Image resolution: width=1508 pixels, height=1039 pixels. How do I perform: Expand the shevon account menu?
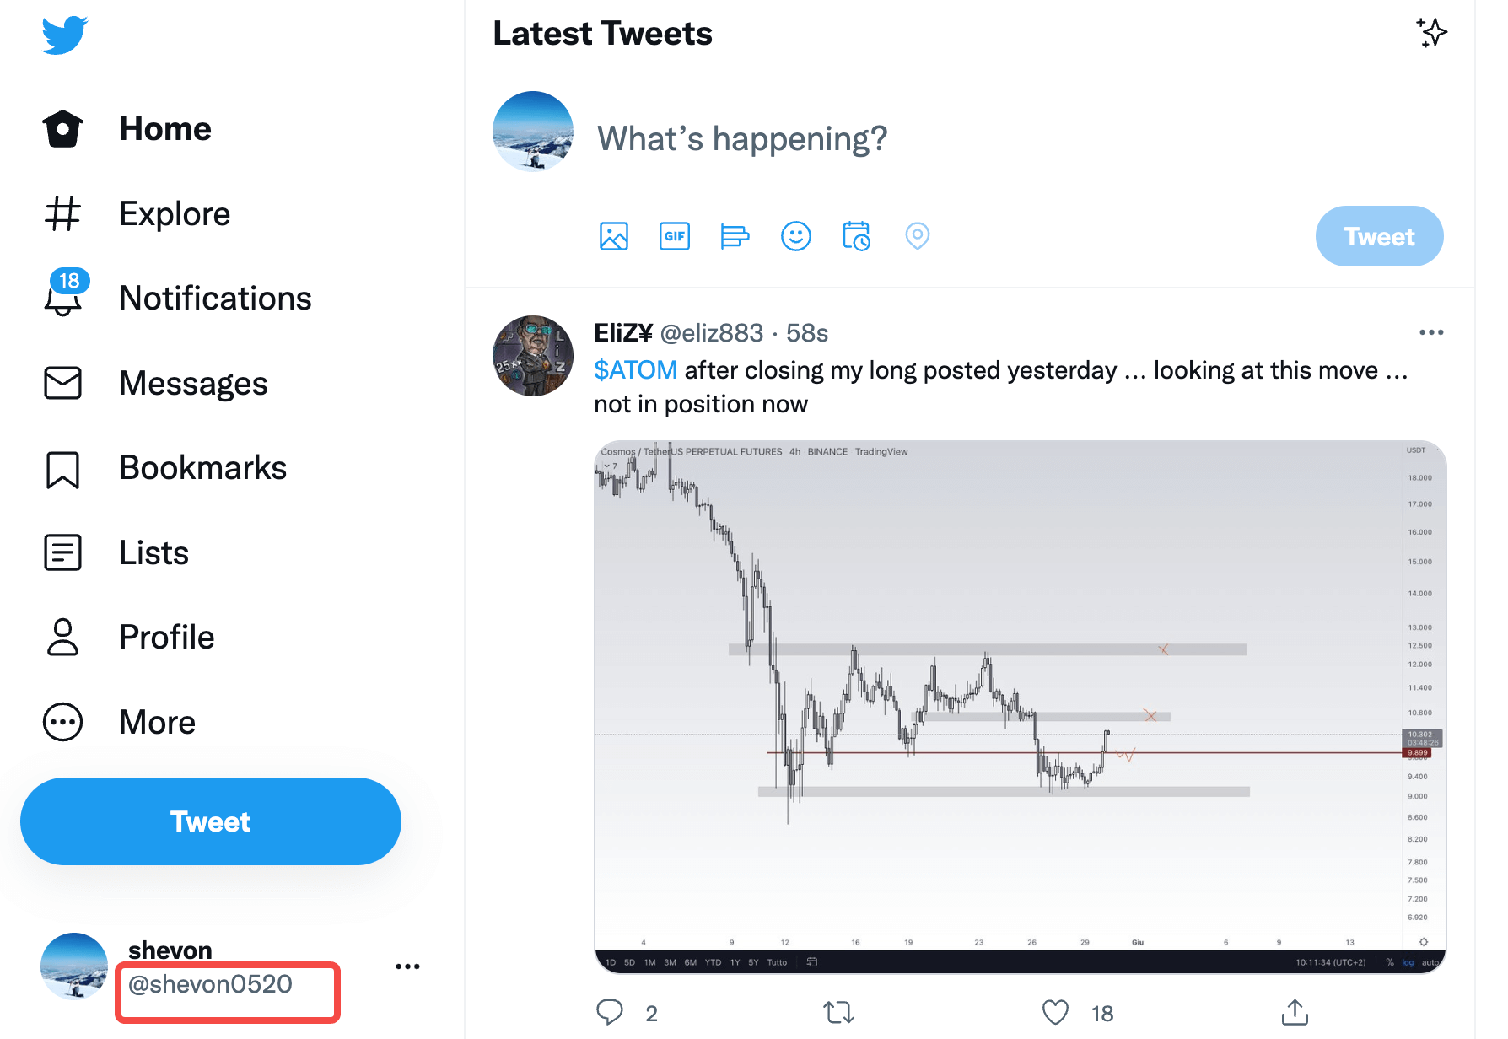pos(407,966)
